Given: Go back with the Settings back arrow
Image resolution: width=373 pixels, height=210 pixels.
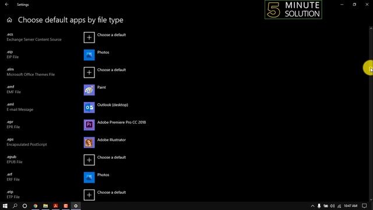Looking at the screenshot, I should point(6,4).
